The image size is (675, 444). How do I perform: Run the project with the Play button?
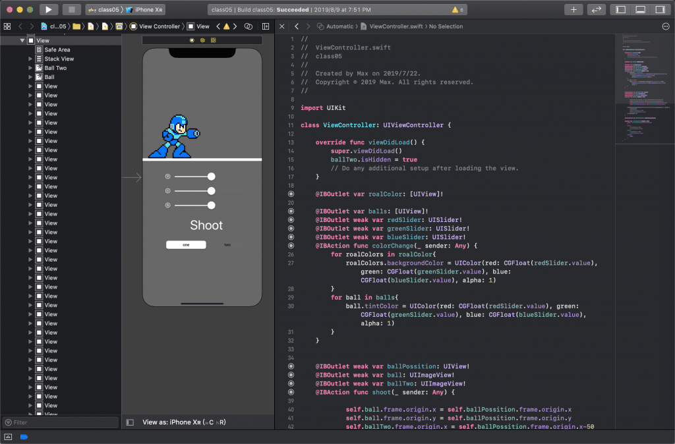(49, 9)
